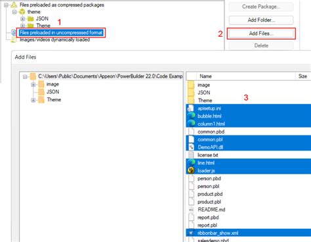Select the file named DemoAPI.dll
The image size is (311, 242).
(210, 147)
